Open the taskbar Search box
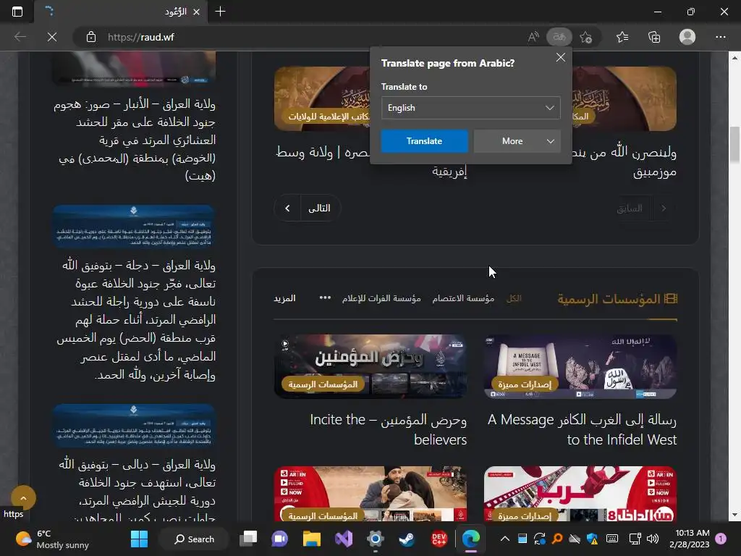Screen dimensions: 741x556 pyautogui.click(x=194, y=539)
